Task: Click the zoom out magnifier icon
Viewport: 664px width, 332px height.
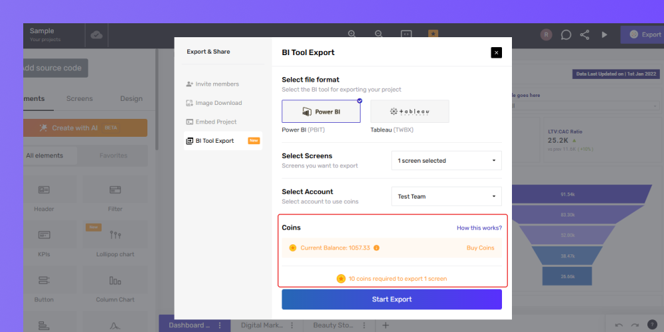Action: (378, 34)
